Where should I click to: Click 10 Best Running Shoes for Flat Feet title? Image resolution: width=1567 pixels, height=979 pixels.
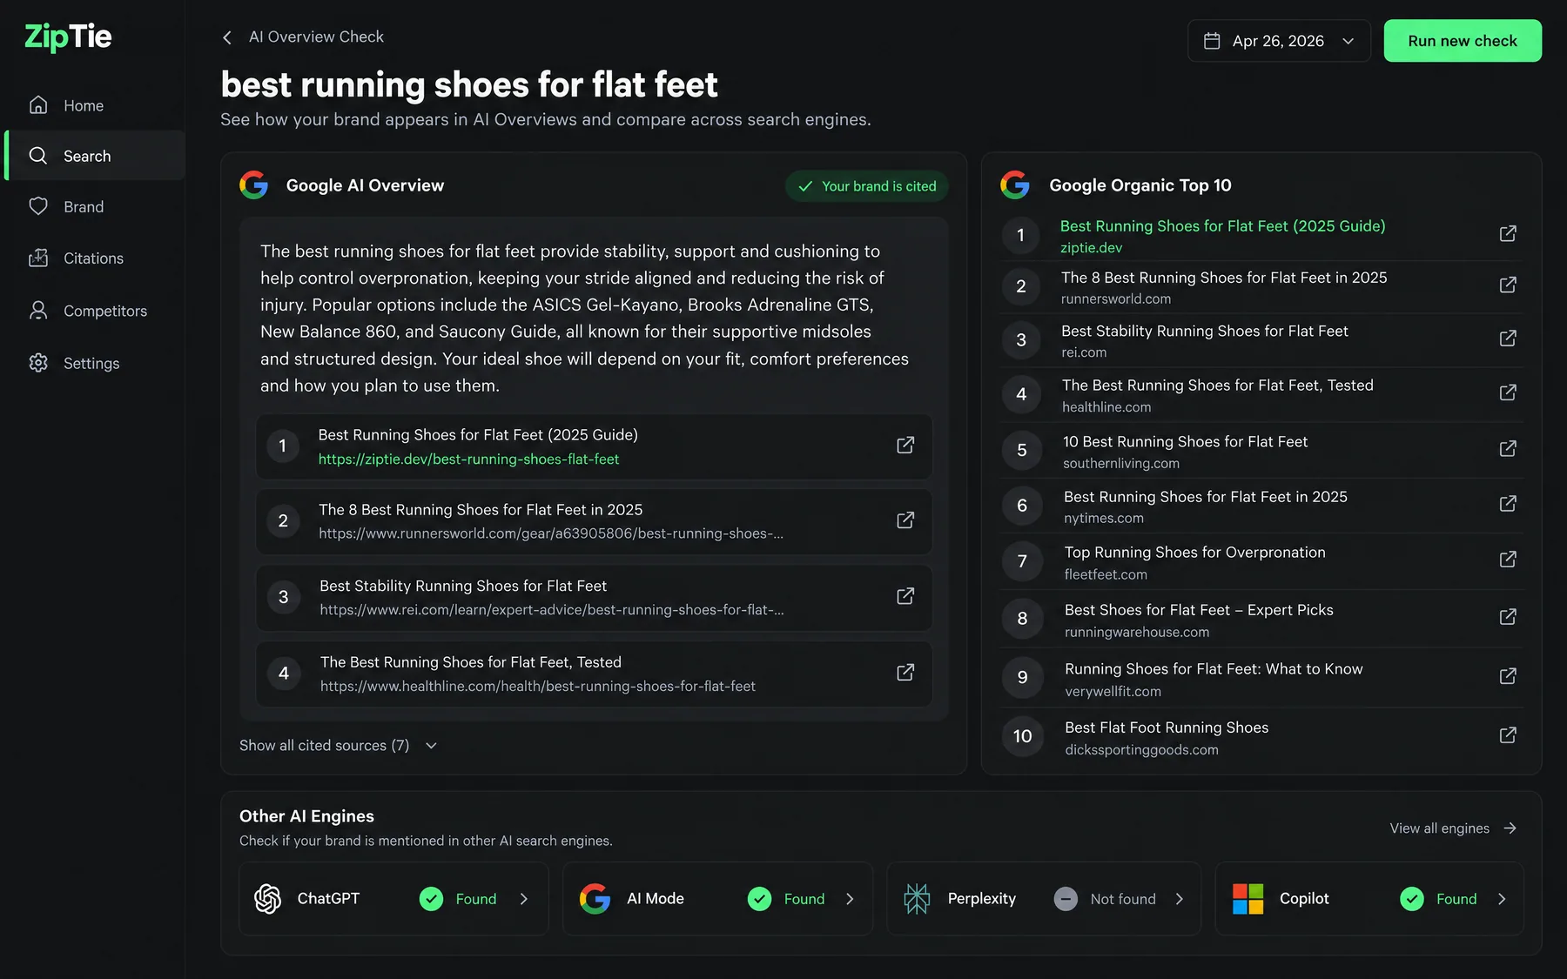coord(1185,442)
